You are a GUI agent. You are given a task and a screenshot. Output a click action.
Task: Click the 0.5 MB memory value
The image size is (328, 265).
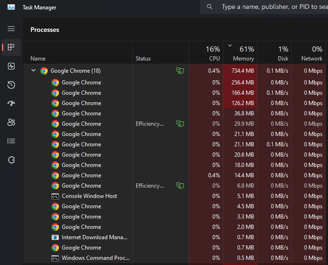click(x=245, y=258)
